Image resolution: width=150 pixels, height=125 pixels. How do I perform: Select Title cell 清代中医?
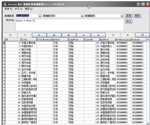[x=29, y=63]
